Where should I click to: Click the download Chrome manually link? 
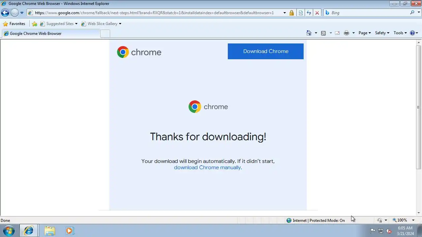(207, 168)
